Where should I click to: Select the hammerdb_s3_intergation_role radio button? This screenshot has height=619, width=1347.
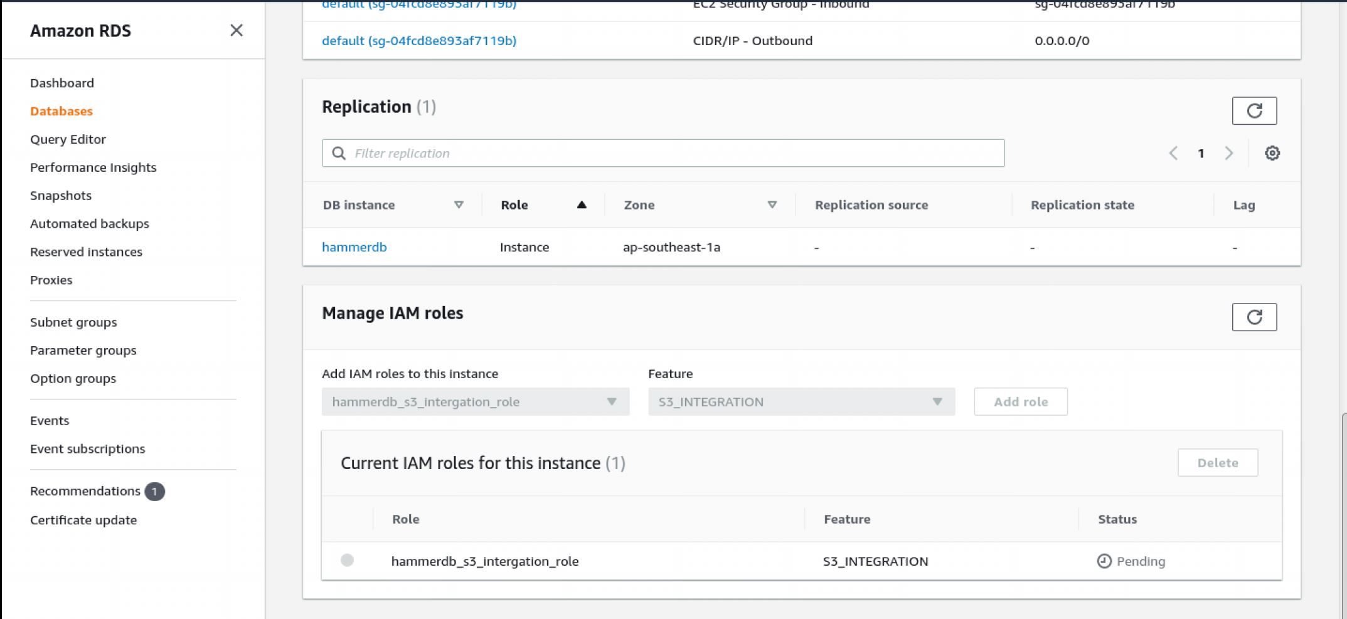[347, 560]
